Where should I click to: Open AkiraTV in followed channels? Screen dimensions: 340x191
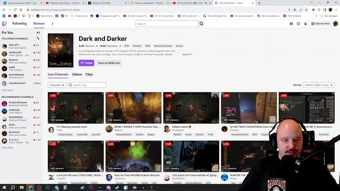coord(21,46)
